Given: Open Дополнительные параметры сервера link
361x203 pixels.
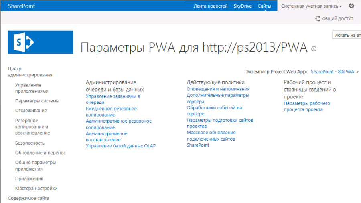Looking at the screenshot, I should tap(218, 98).
